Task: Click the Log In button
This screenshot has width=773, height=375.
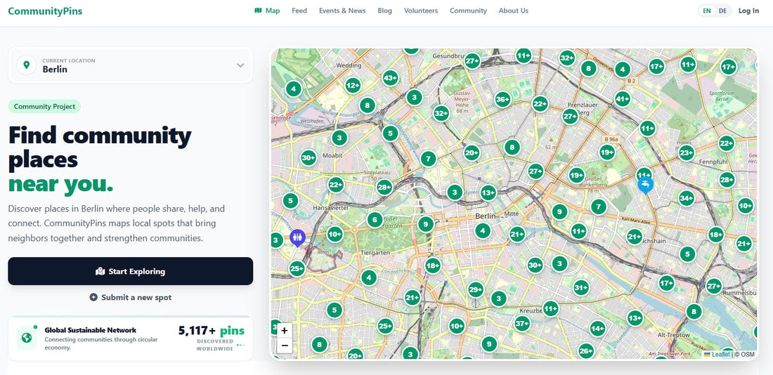Action: [x=748, y=11]
